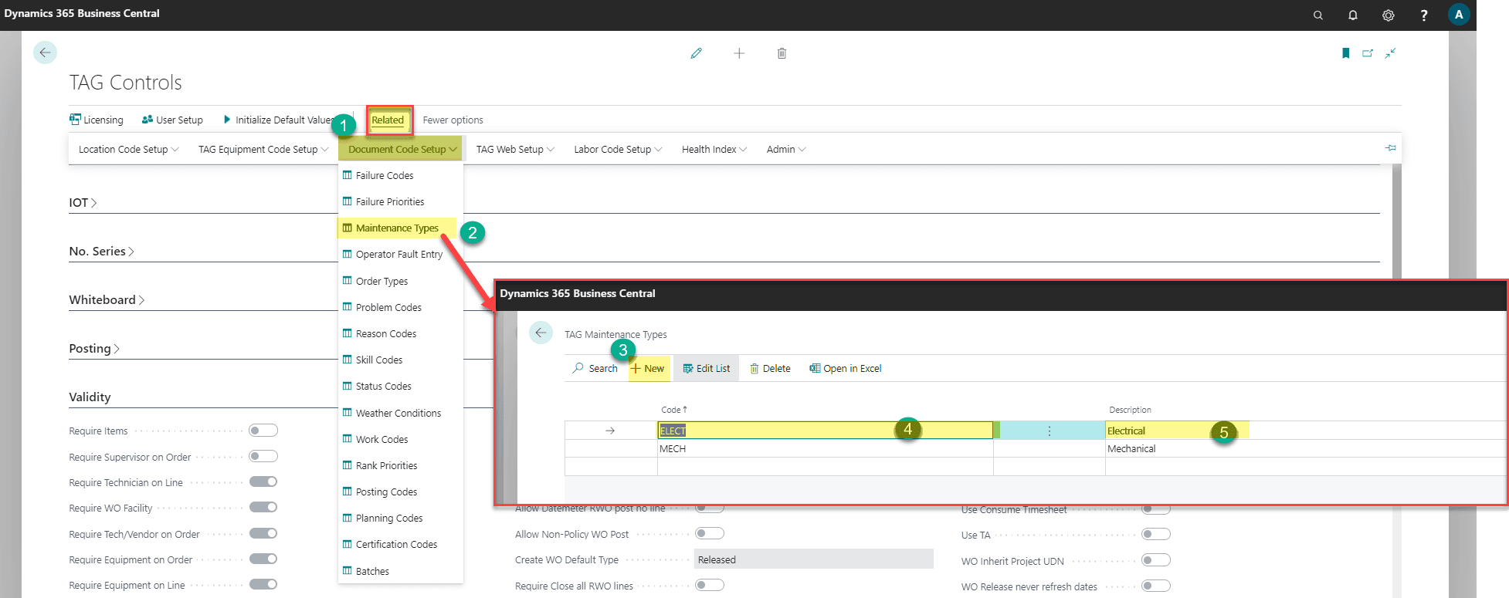Open the ELECT row three-dot menu
Screen dimensions: 1509x598
[x=1049, y=431]
